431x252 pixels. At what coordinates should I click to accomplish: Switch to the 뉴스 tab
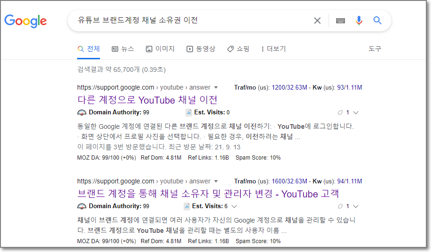point(123,49)
